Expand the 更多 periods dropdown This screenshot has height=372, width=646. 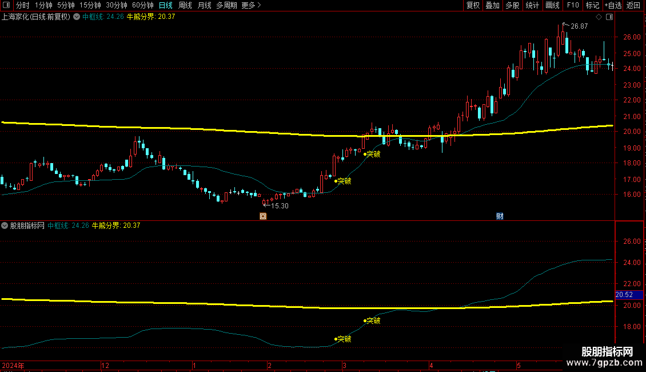pyautogui.click(x=252, y=5)
